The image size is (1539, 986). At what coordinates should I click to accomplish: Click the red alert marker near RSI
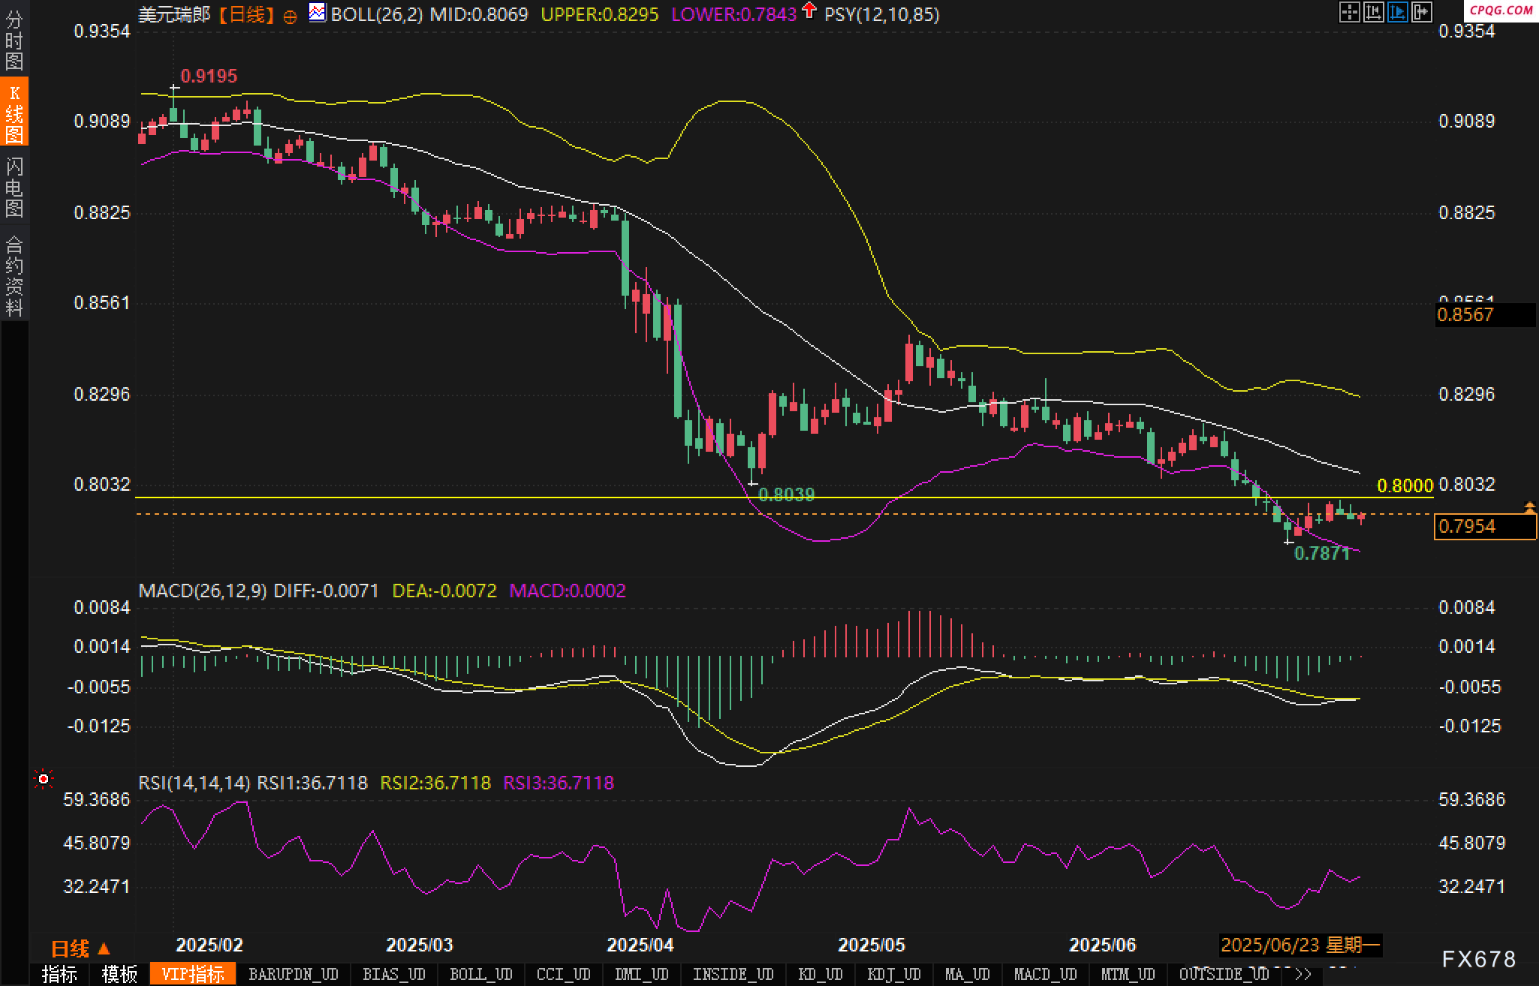pos(44,780)
